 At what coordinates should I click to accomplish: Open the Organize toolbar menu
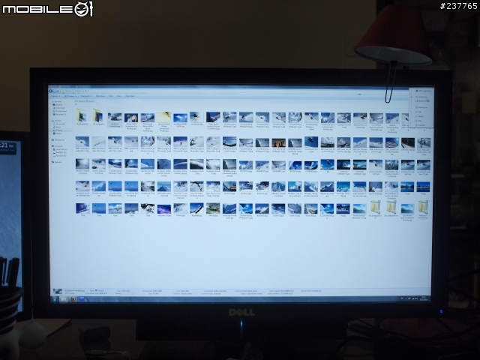[x=55, y=96]
